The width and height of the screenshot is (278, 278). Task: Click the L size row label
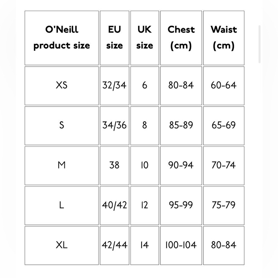(x=62, y=206)
